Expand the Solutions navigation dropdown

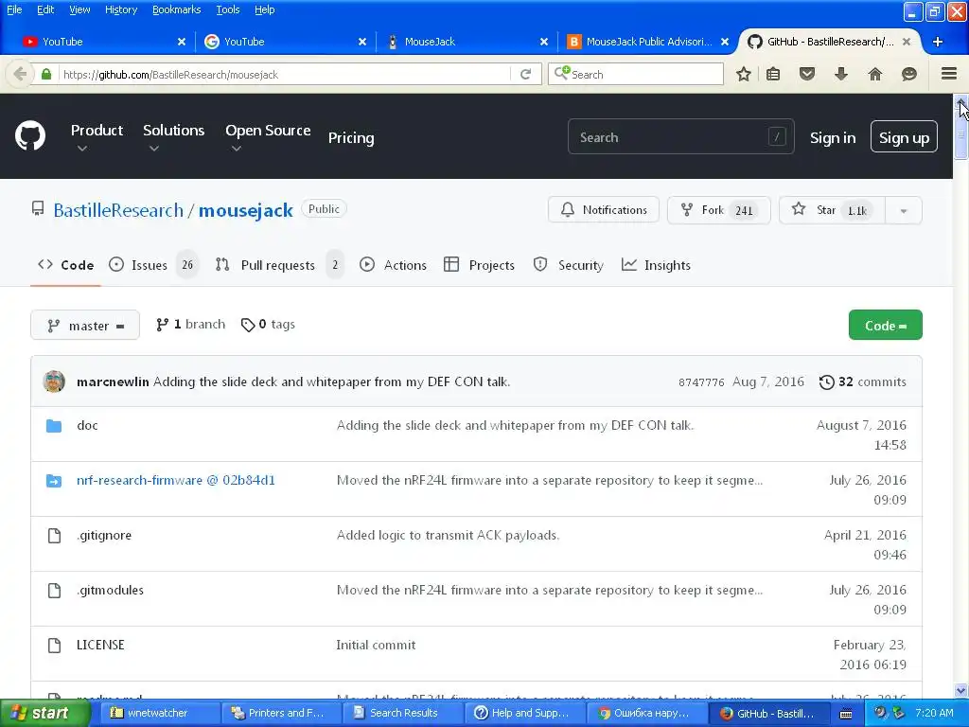click(x=174, y=137)
